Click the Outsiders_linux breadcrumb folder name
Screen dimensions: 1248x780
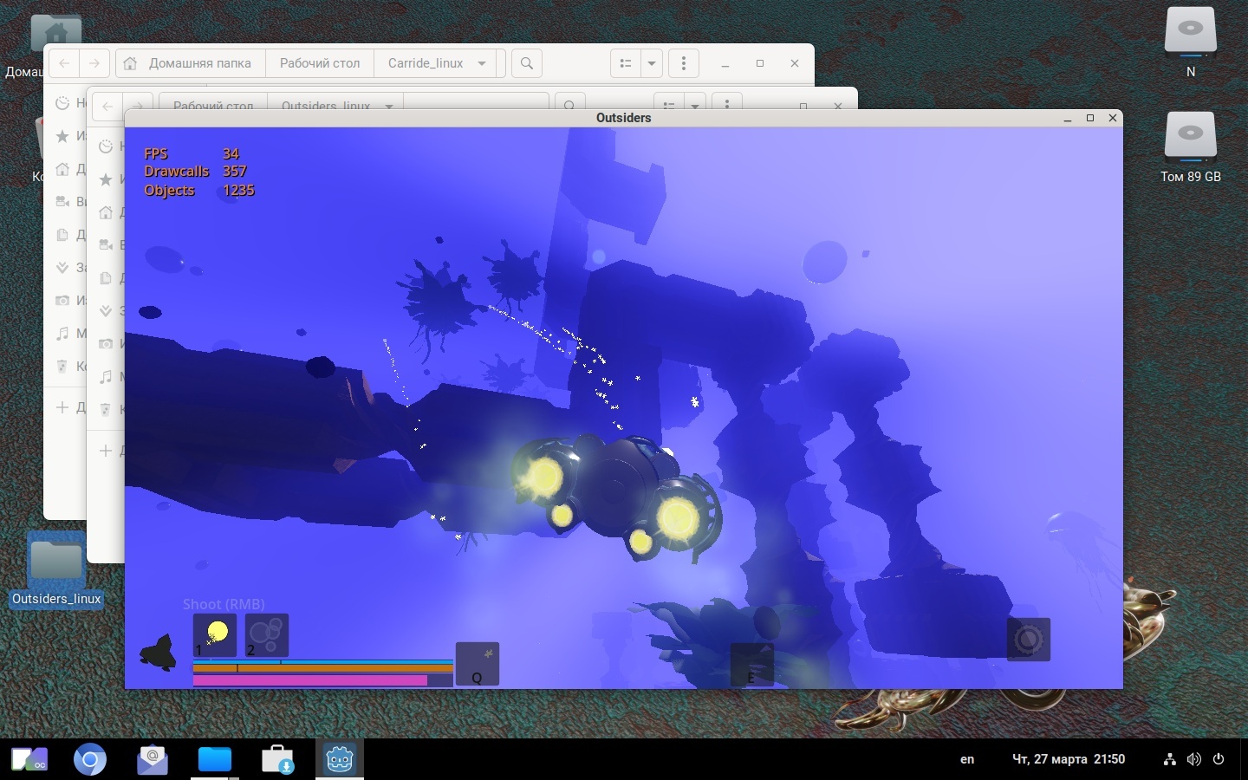click(x=326, y=106)
